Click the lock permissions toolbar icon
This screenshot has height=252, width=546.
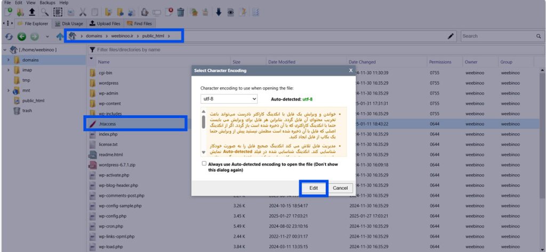click(x=145, y=12)
